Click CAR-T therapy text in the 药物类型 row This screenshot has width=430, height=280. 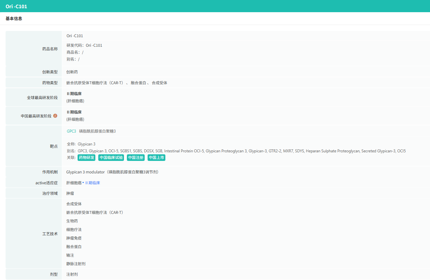(x=95, y=83)
